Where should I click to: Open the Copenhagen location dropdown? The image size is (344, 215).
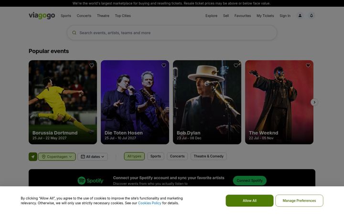57,157
